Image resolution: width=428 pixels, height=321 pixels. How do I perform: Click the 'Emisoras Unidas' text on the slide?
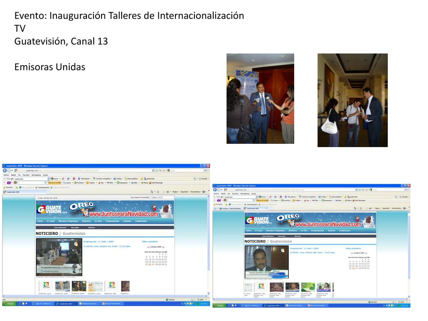coord(50,67)
